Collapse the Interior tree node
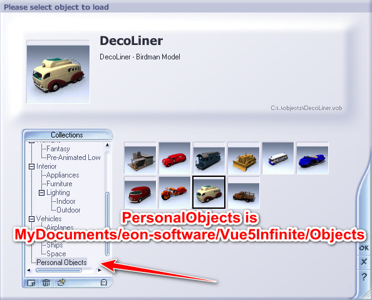The width and height of the screenshot is (372, 300). click(x=31, y=166)
